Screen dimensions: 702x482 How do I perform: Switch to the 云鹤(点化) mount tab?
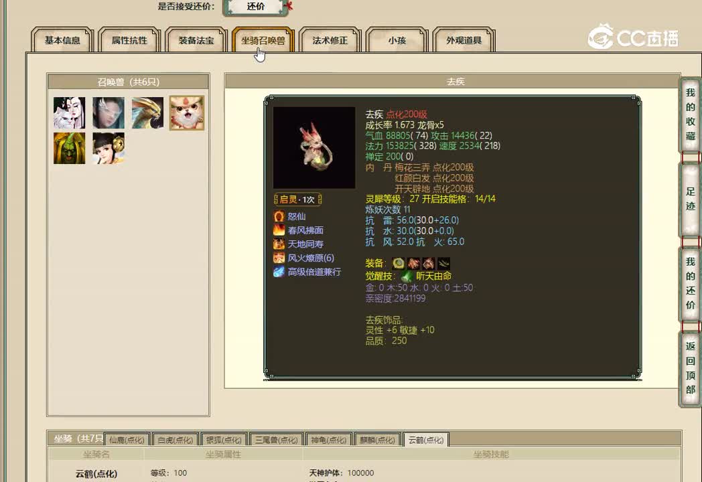(x=426, y=439)
